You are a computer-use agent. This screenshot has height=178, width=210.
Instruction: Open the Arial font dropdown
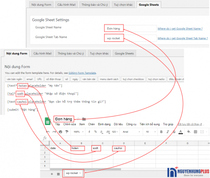point(131,132)
